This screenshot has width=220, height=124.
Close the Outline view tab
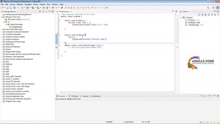pyautogui.click(x=190, y=11)
